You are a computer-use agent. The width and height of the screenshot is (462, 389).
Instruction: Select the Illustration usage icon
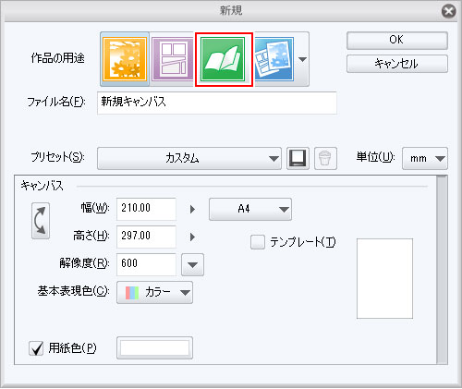coord(125,59)
